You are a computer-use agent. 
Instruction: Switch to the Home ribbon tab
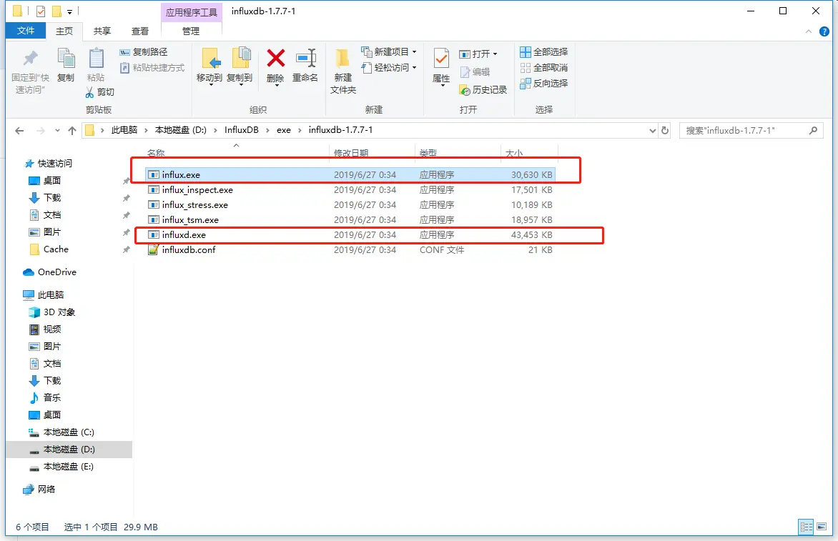pyautogui.click(x=64, y=31)
